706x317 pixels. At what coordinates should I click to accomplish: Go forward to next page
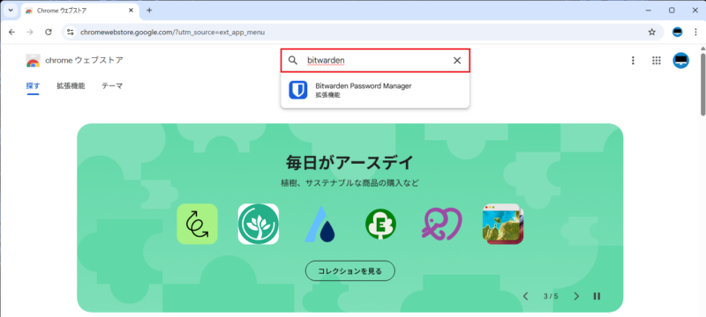[x=30, y=33]
